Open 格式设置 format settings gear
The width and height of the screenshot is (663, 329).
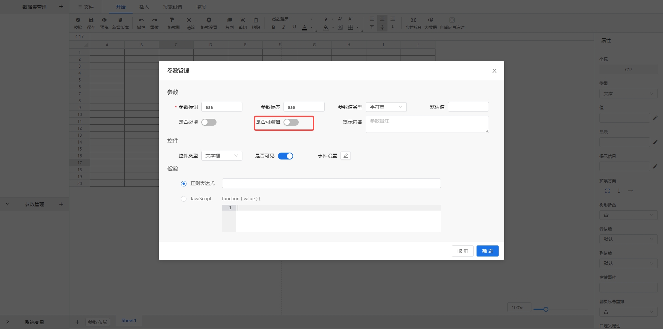[209, 20]
